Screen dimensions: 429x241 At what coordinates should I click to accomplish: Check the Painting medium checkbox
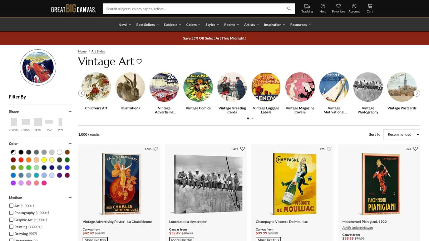click(x=11, y=227)
